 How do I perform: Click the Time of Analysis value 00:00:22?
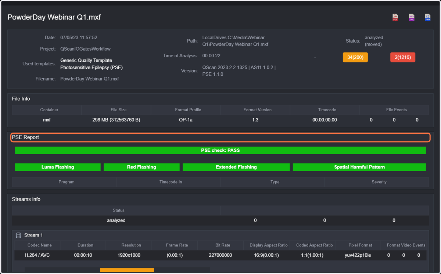(x=211, y=56)
